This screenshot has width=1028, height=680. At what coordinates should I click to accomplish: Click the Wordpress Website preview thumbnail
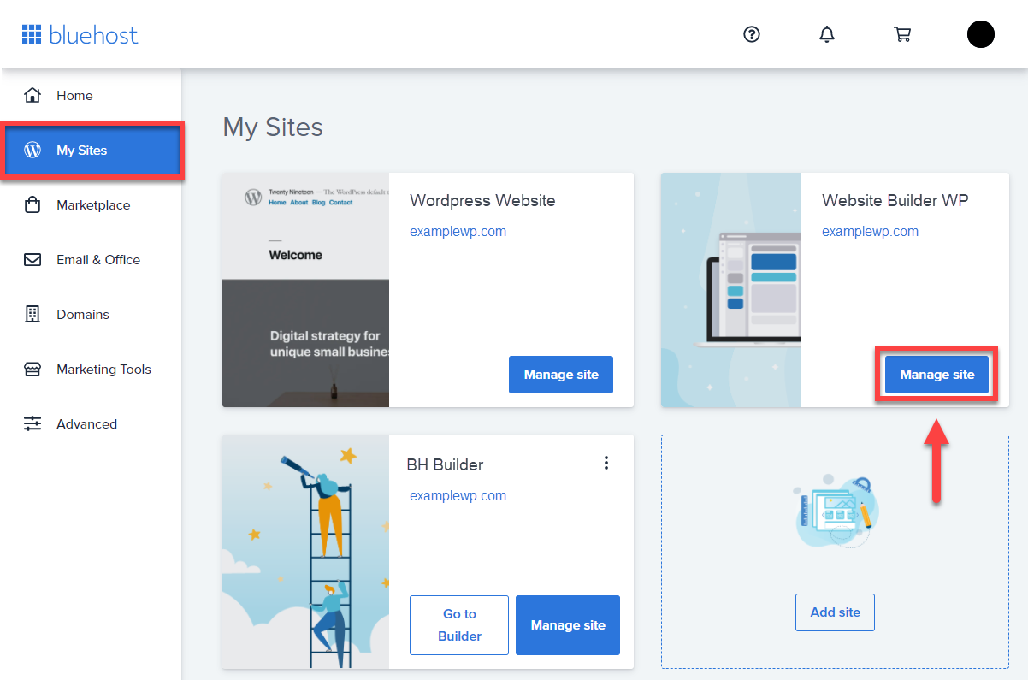[305, 290]
